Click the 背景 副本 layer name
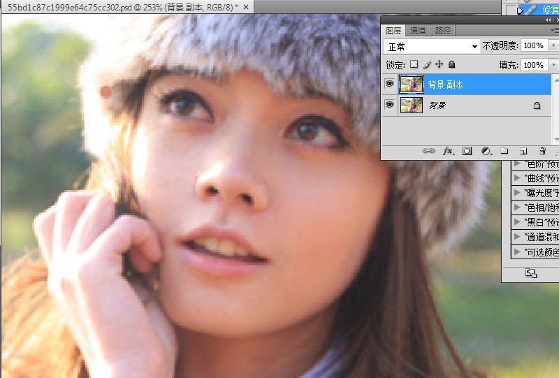Image resolution: width=559 pixels, height=378 pixels. [446, 85]
